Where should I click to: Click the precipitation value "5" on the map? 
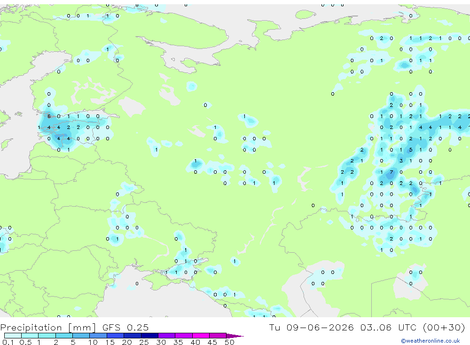(411, 150)
